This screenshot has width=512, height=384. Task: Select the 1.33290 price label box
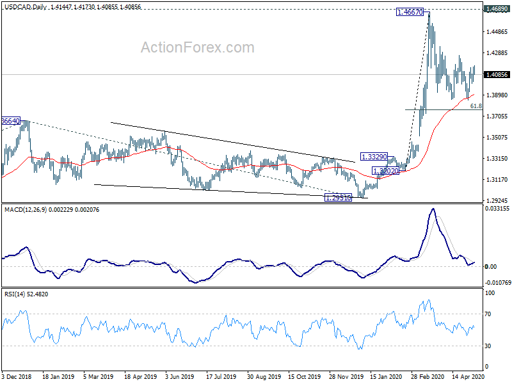374,157
